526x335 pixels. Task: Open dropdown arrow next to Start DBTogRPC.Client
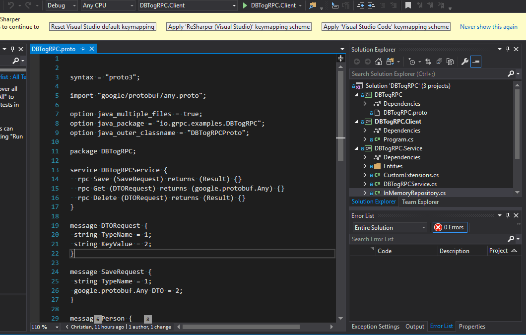pos(300,5)
